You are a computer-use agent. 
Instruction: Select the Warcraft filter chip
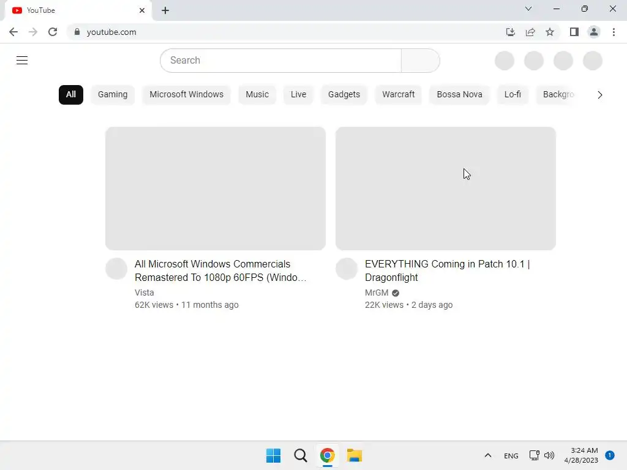click(398, 95)
